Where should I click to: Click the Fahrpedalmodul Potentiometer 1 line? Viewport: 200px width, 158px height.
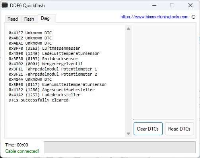(53, 69)
